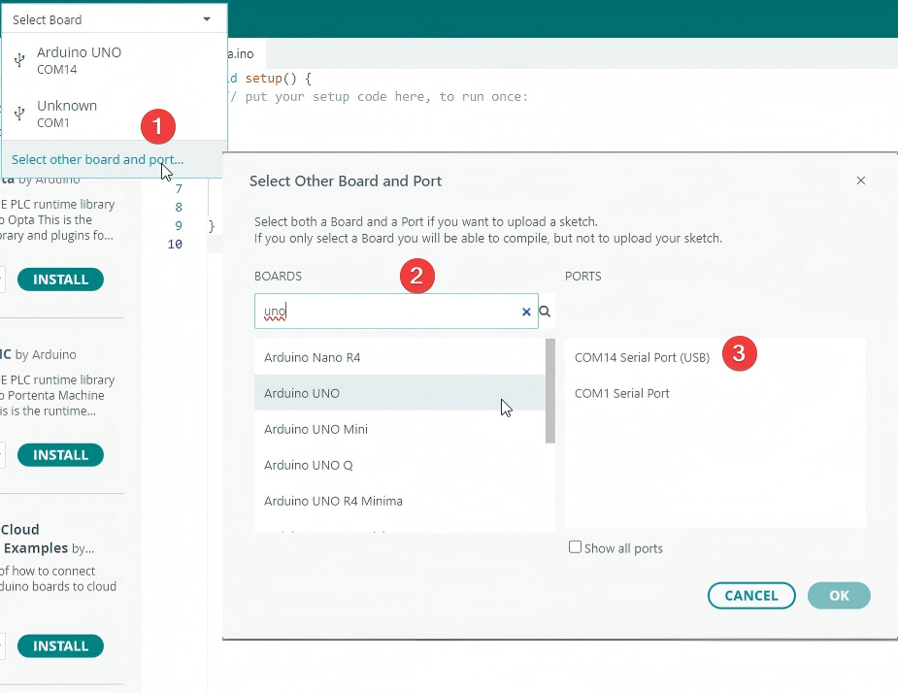Select Arduino Nano R4 in board list
Image resolution: width=898 pixels, height=693 pixels.
click(400, 357)
